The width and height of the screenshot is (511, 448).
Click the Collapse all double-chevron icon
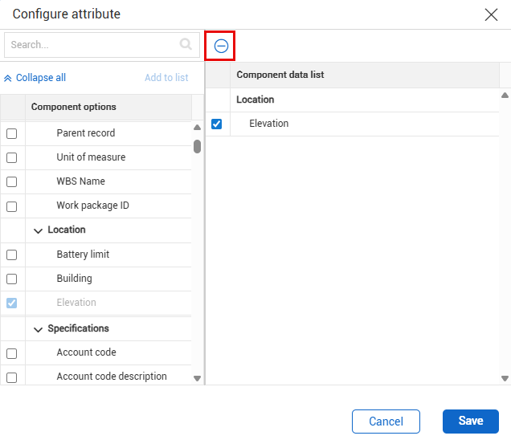(x=8, y=78)
